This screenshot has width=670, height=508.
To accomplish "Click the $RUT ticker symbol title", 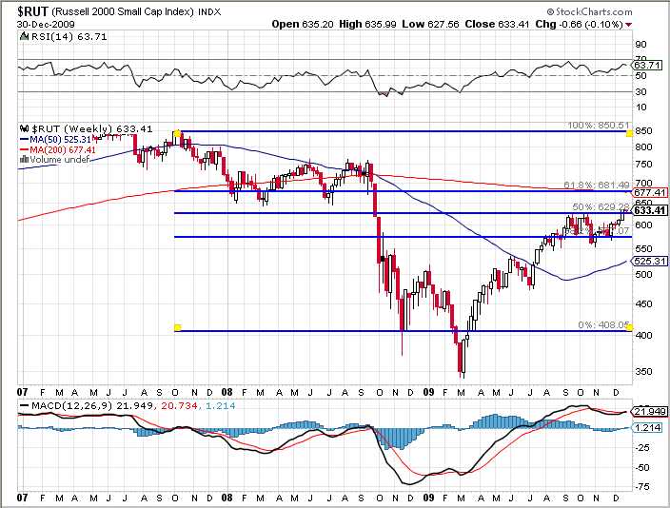I will tap(30, 10).
